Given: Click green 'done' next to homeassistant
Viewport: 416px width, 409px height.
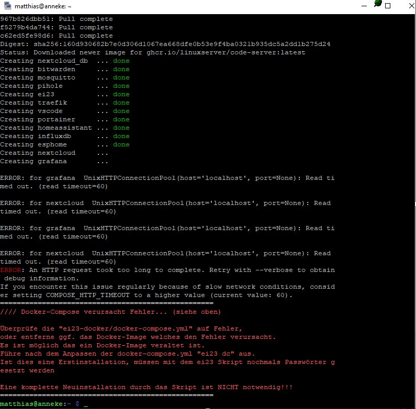Looking at the screenshot, I should [121, 128].
